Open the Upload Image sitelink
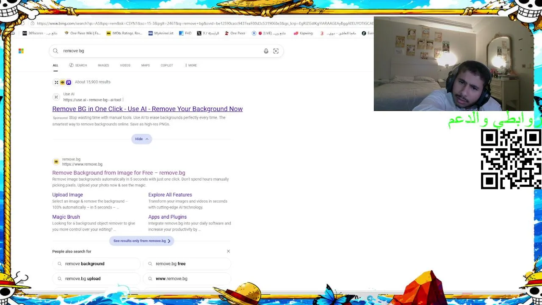This screenshot has width=542, height=305. click(67, 195)
